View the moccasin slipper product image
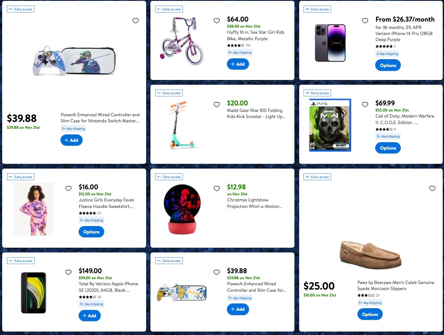Viewport: 444px width, 335px height. tap(371, 255)
